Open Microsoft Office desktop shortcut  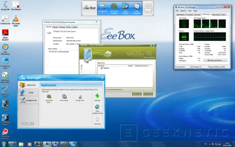click(x=5, y=77)
